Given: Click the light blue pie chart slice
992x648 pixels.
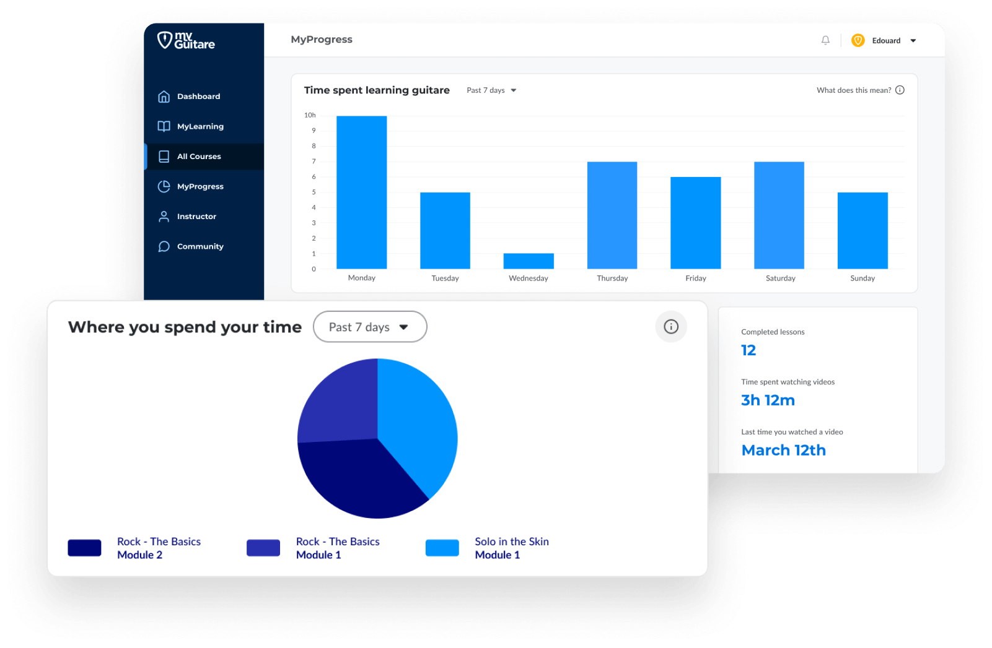Looking at the screenshot, I should pos(417,421).
